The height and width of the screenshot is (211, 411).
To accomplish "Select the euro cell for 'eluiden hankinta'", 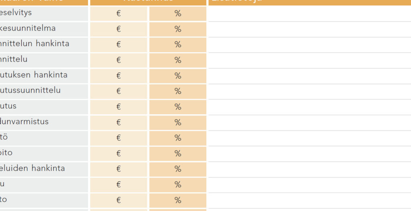I will pyautogui.click(x=119, y=169).
